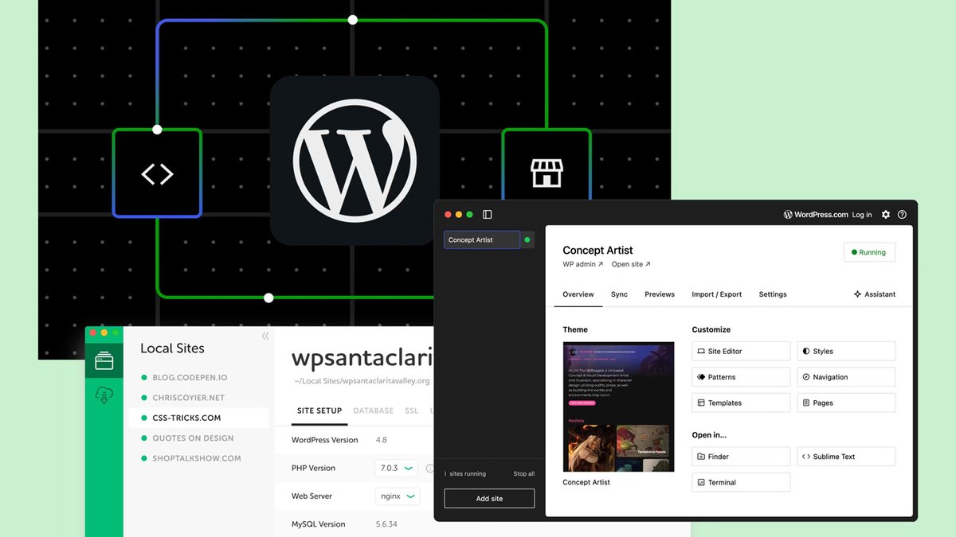Click the sites running text in Studio
The width and height of the screenshot is (956, 537).
(465, 474)
